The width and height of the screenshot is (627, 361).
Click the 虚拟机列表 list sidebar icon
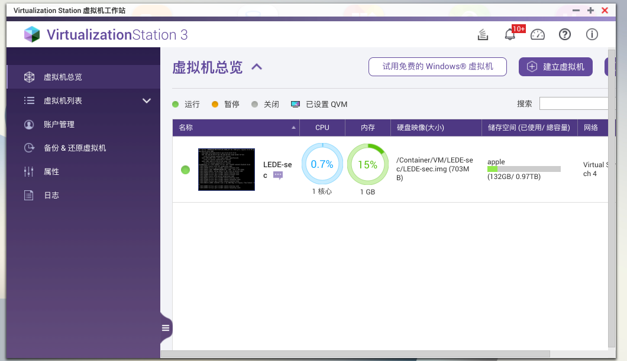29,100
